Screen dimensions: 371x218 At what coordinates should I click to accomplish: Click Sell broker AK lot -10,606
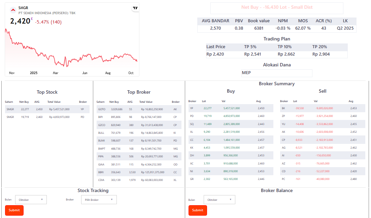pyautogui.click(x=323, y=132)
